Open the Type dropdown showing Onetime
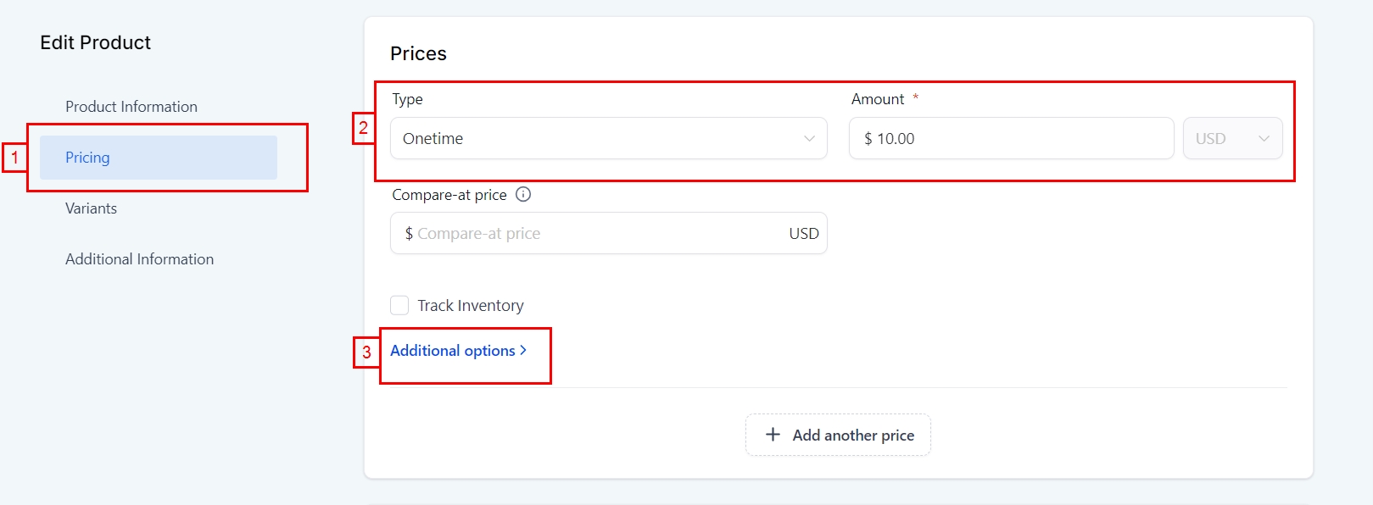This screenshot has height=505, width=1373. point(607,139)
